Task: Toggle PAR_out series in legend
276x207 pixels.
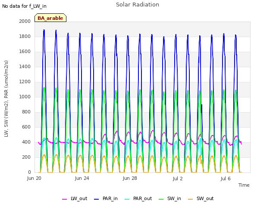Action: point(138,198)
